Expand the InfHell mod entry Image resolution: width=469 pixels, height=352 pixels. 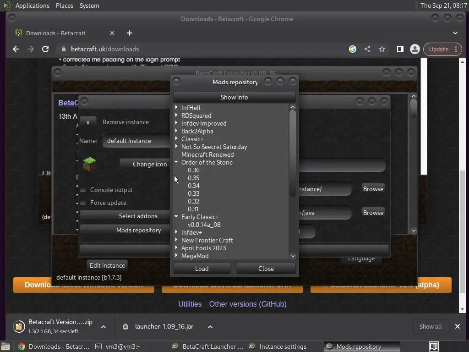(x=176, y=107)
